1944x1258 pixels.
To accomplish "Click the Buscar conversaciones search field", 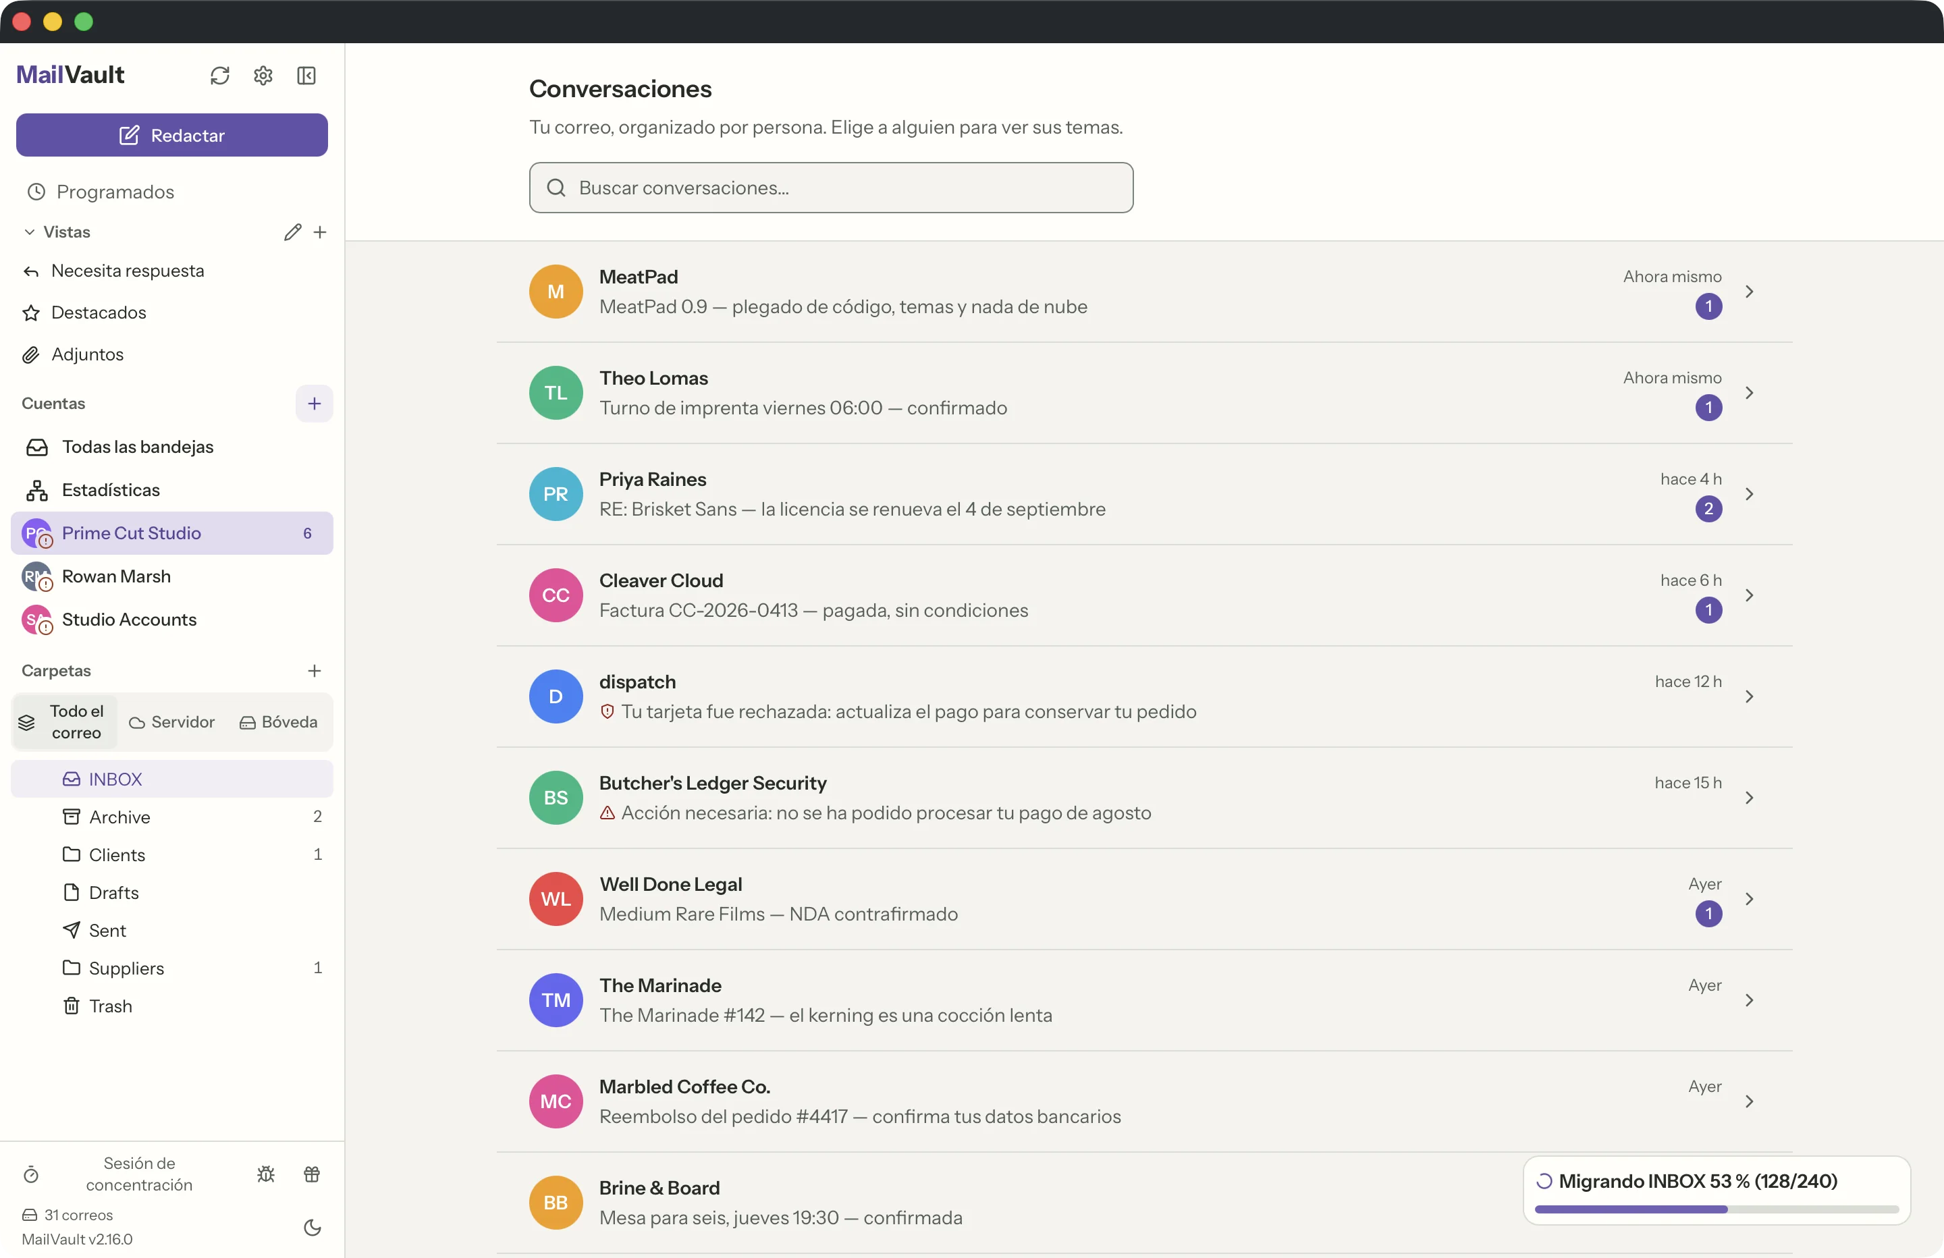I will pyautogui.click(x=831, y=188).
